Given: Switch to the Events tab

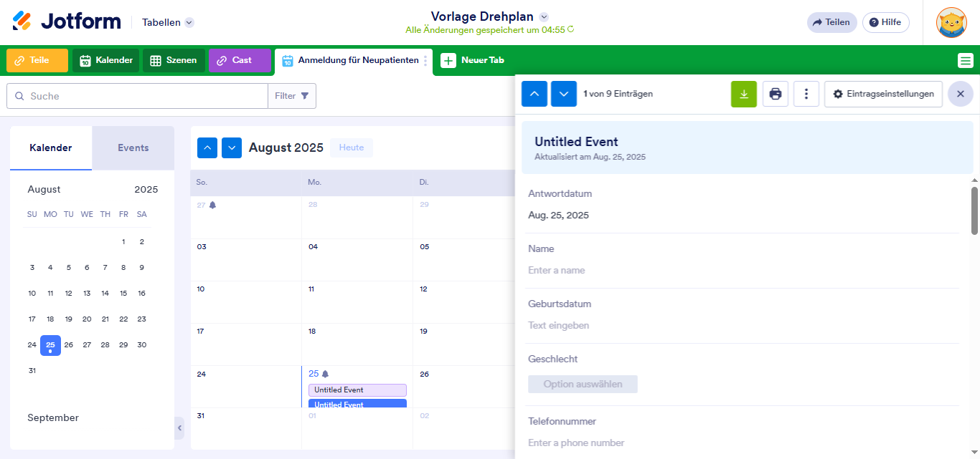Looking at the screenshot, I should pyautogui.click(x=133, y=148).
